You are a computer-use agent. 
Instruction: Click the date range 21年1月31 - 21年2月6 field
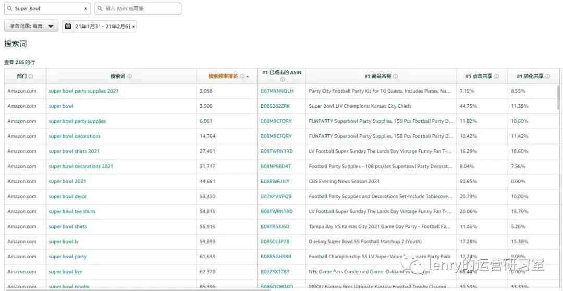click(102, 27)
